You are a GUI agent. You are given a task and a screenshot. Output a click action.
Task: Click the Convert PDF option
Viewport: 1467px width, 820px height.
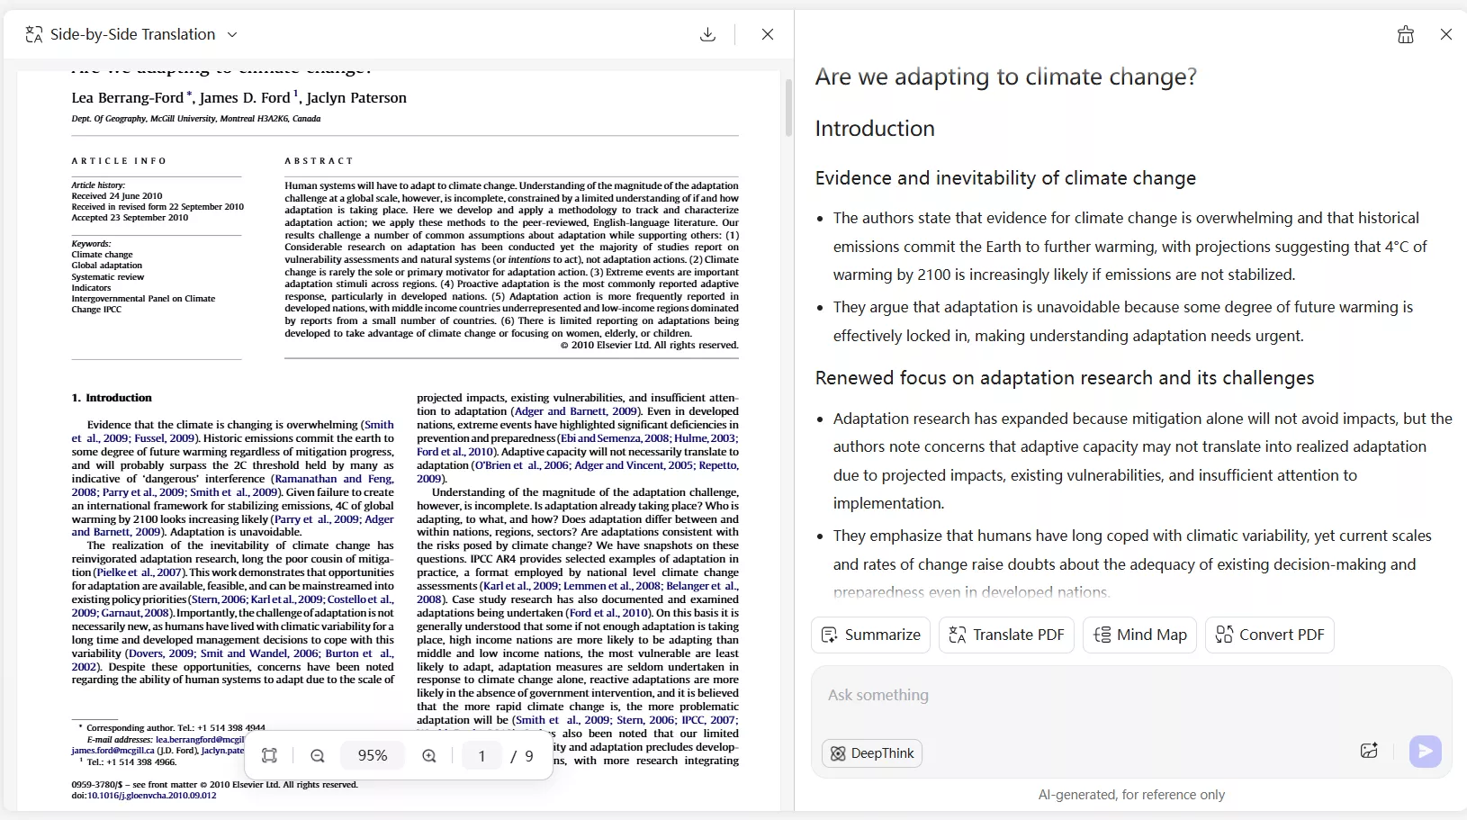(x=1270, y=635)
